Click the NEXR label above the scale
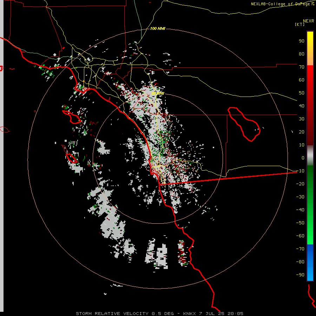The width and height of the screenshot is (316, 316). 308,21
